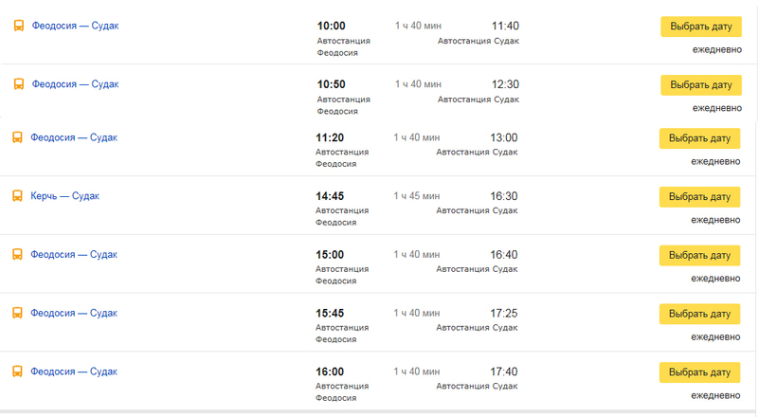Open the Феодосия — Судак route departing 10:50

tap(75, 84)
